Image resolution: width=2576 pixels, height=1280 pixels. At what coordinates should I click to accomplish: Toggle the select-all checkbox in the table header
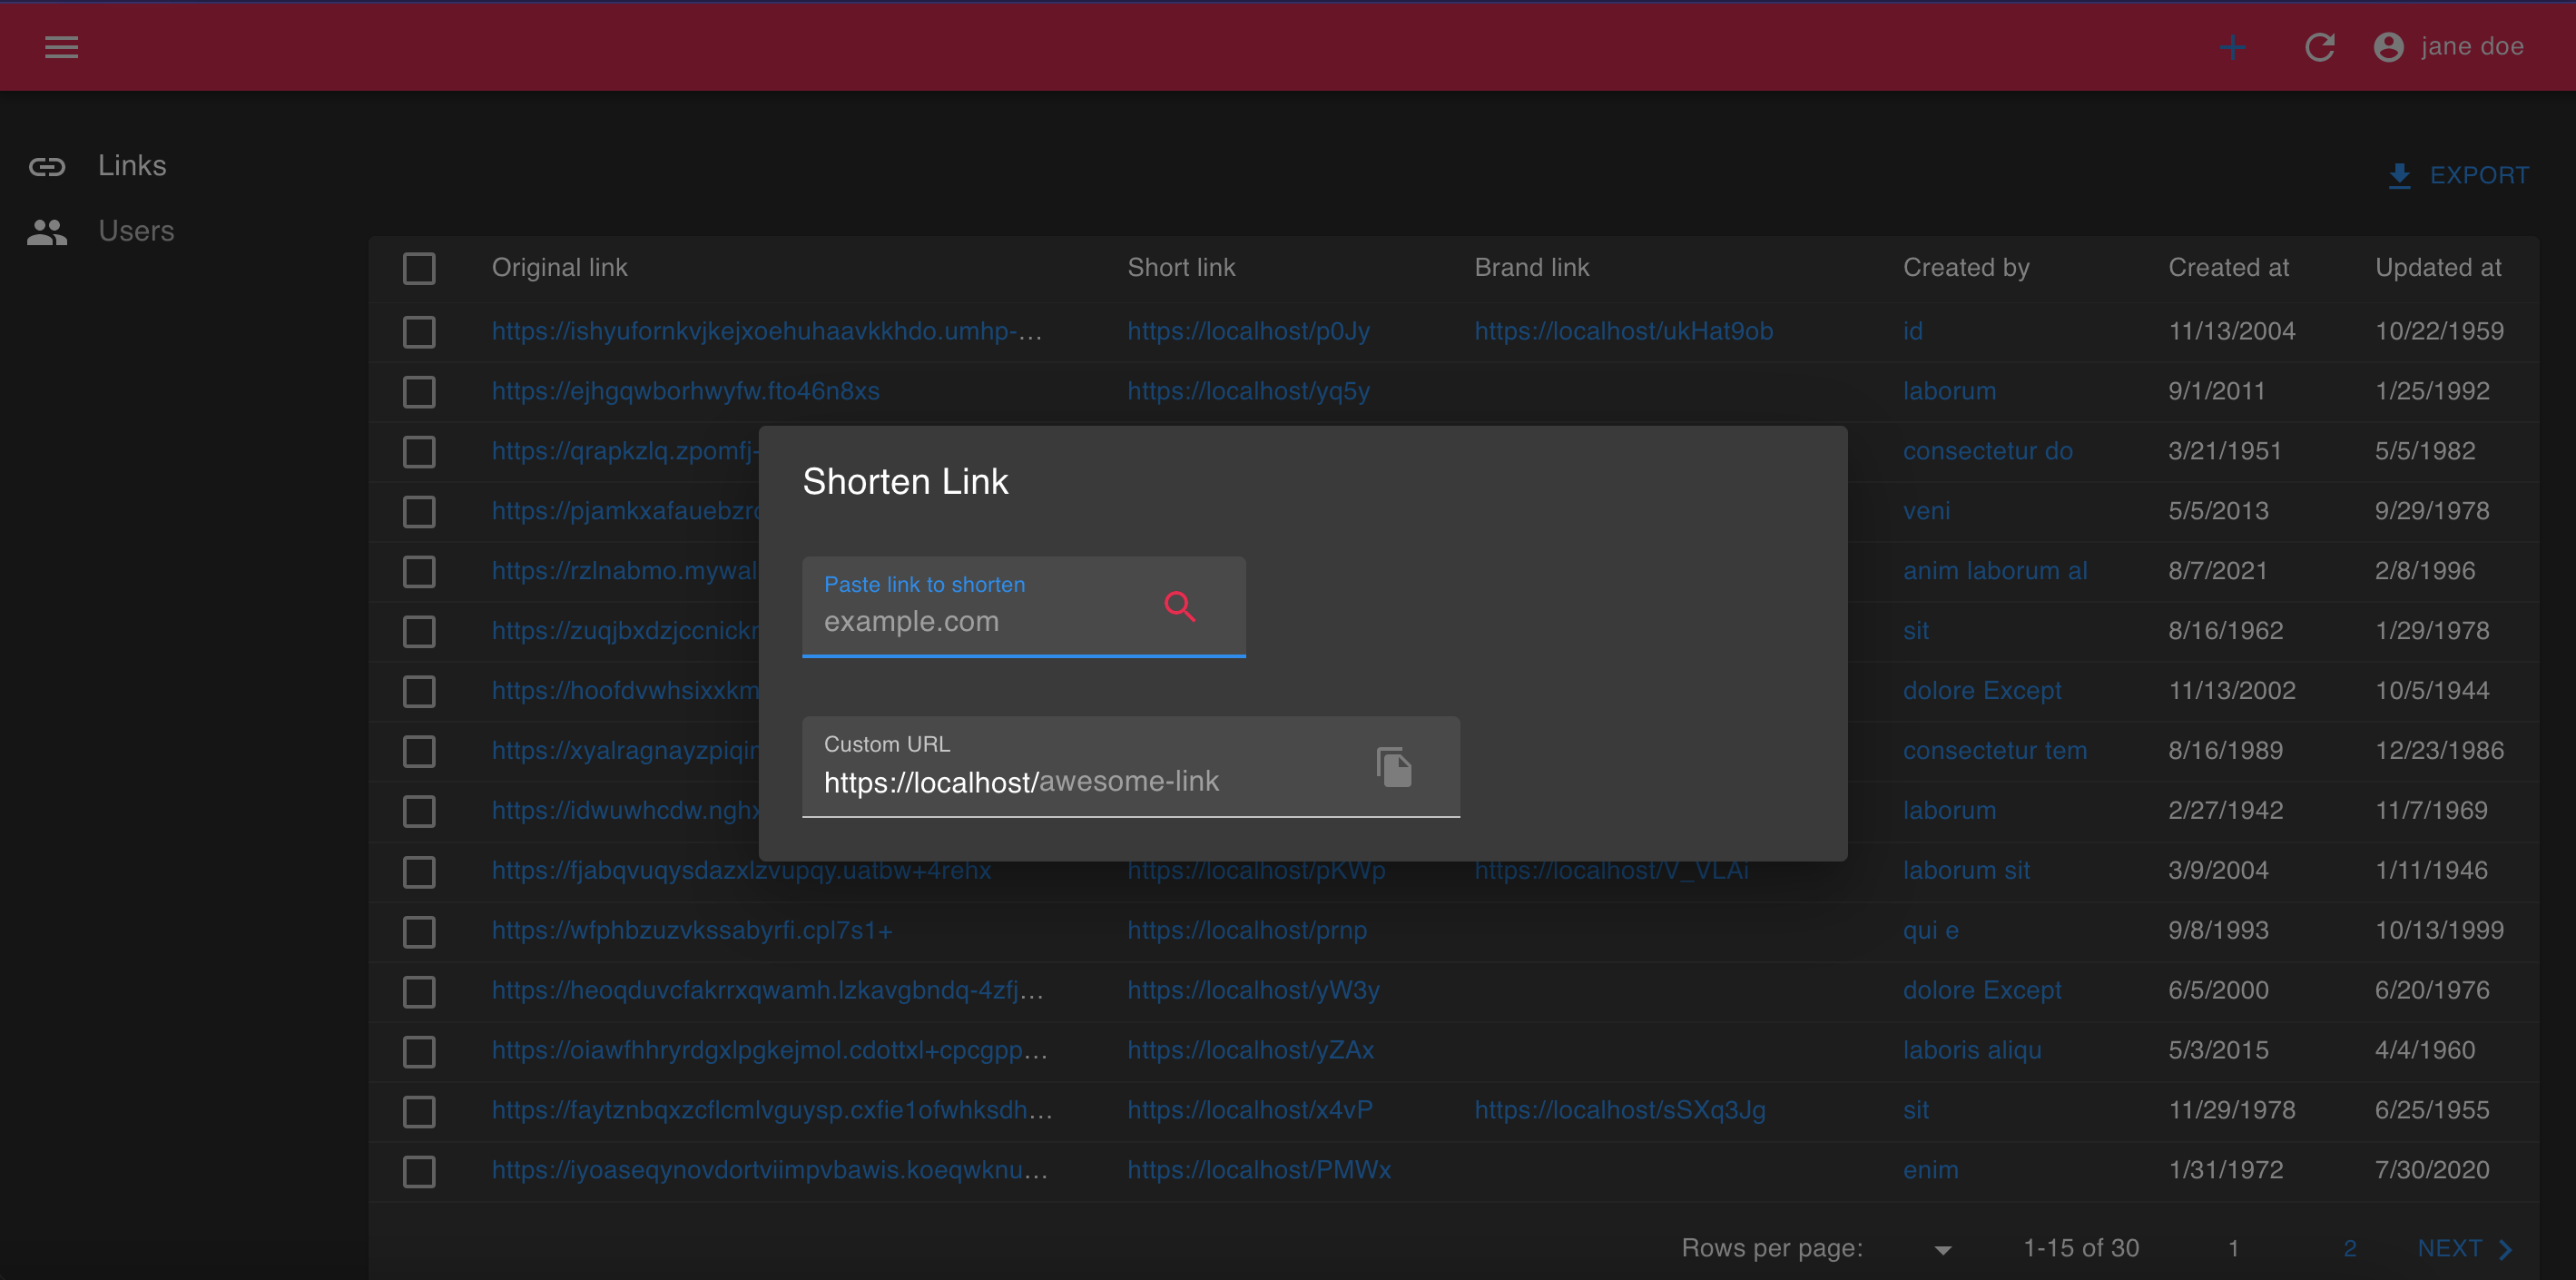419,268
